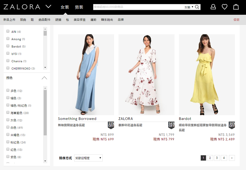Click the next page arrow button

click(232, 158)
